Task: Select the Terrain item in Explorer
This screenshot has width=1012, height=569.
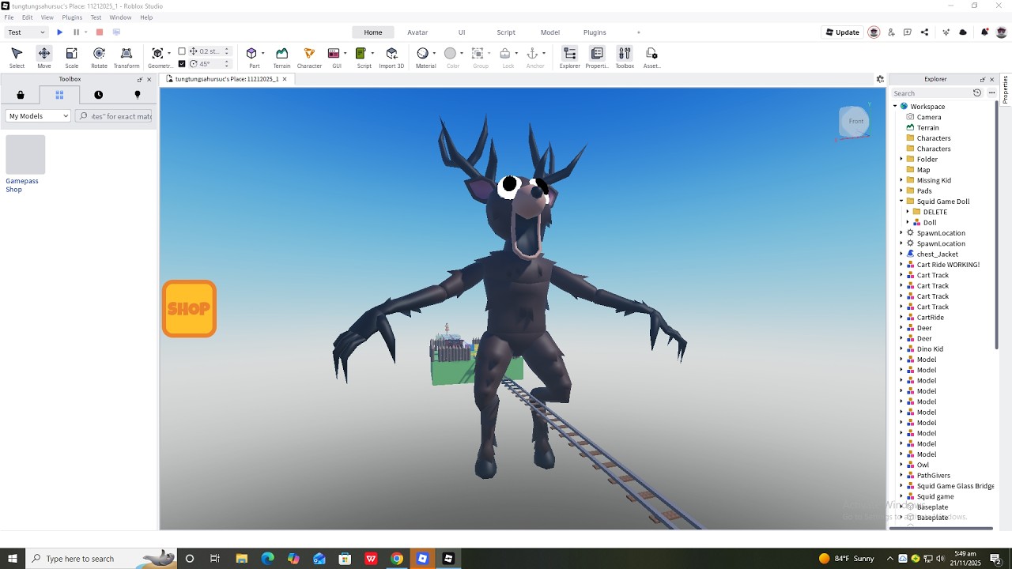Action: pos(928,128)
